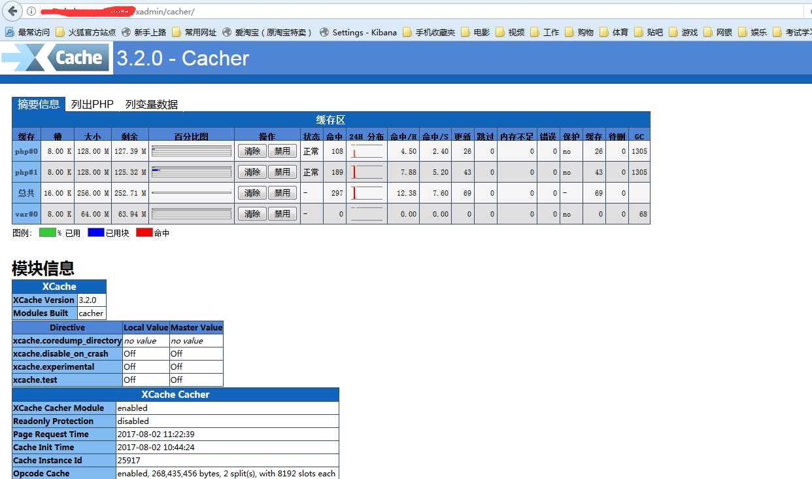Screen dimensions: 812x479
Task: Open the 最常访问 bookmark
Action: [x=27, y=32]
